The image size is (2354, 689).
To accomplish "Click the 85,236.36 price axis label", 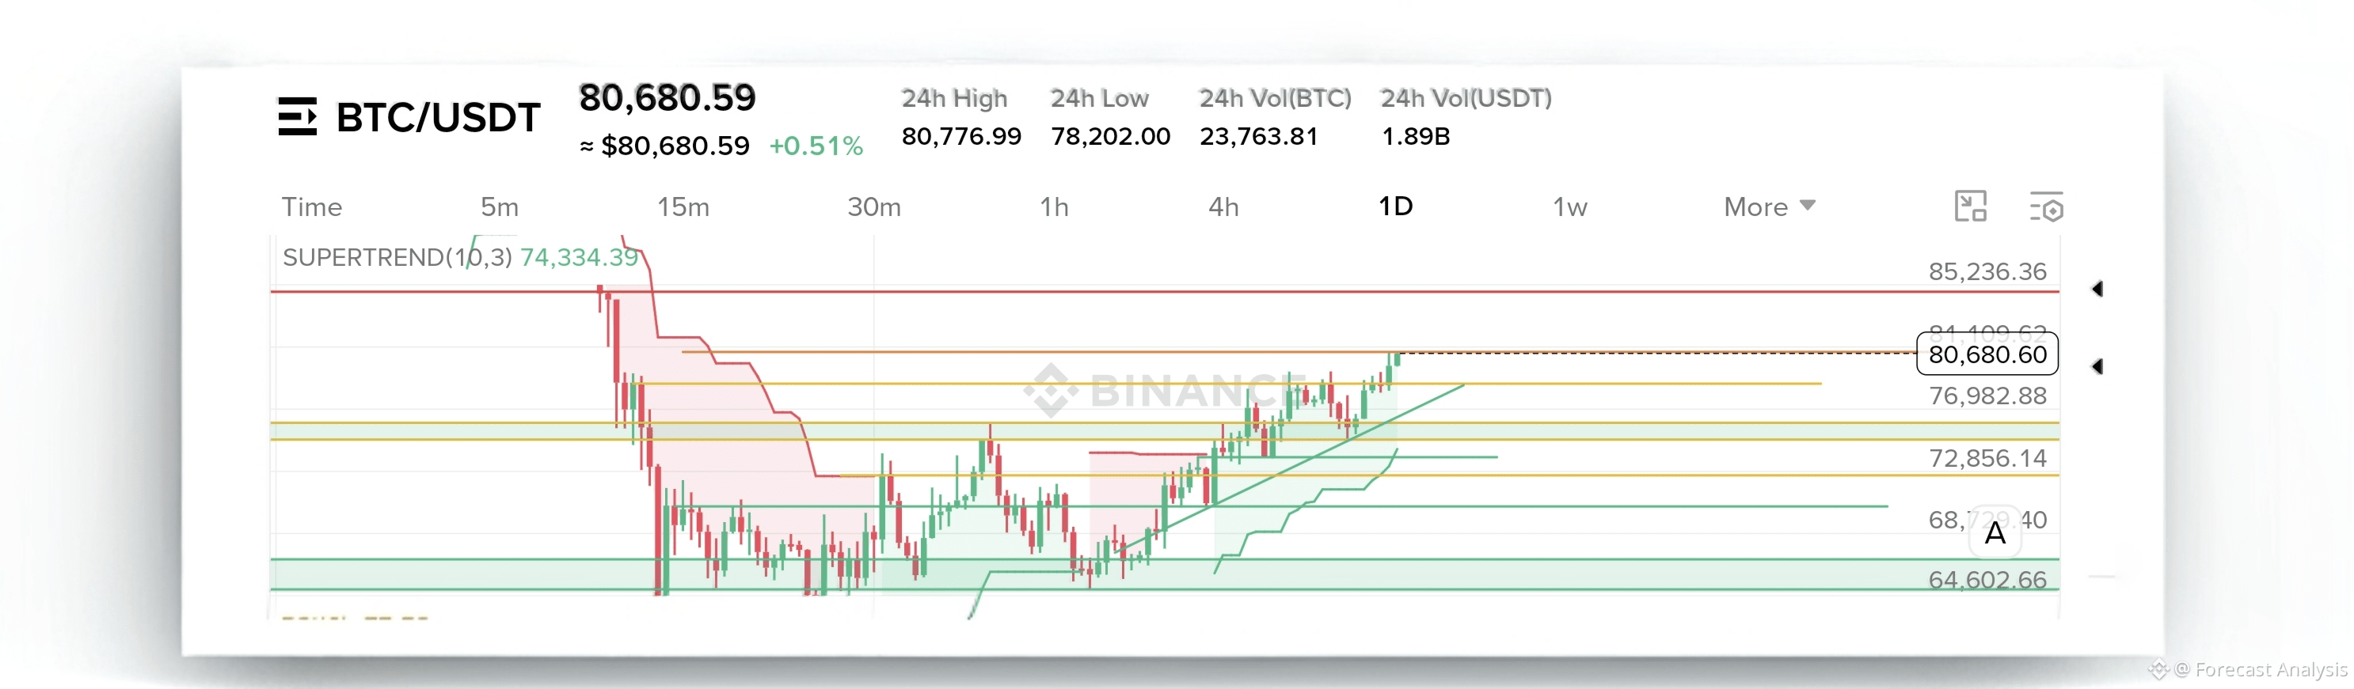I will point(1987,271).
